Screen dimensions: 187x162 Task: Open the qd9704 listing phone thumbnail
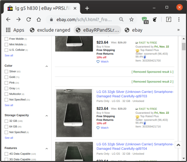point(74,151)
